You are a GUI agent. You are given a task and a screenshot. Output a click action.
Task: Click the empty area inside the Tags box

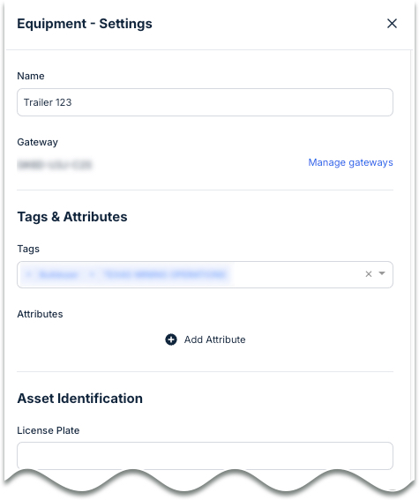pyautogui.click(x=296, y=274)
